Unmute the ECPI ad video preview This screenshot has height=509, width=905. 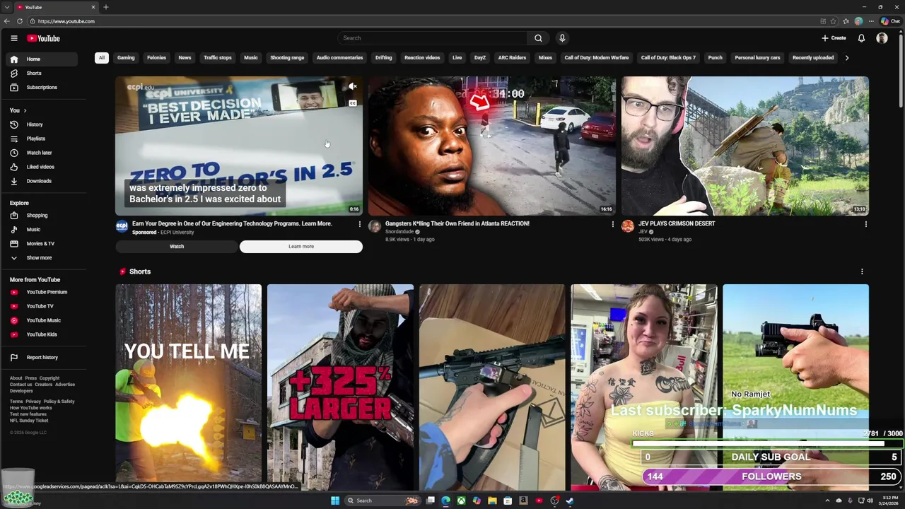(x=353, y=86)
